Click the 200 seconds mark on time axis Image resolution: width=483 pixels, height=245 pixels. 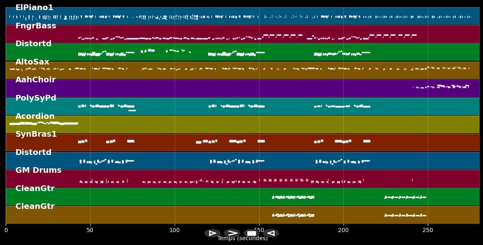343,230
